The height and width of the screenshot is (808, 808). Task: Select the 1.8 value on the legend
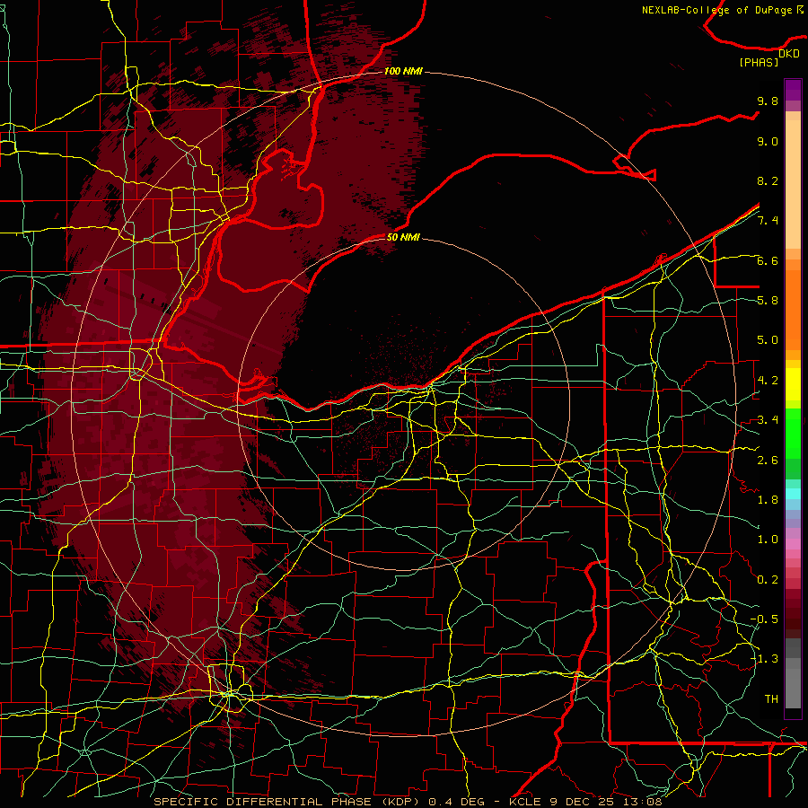point(768,500)
